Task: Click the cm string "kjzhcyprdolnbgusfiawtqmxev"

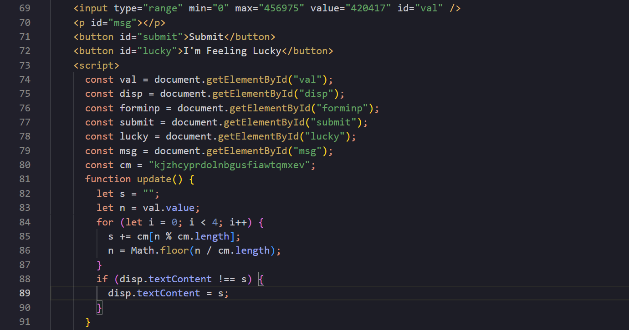Action: point(232,165)
